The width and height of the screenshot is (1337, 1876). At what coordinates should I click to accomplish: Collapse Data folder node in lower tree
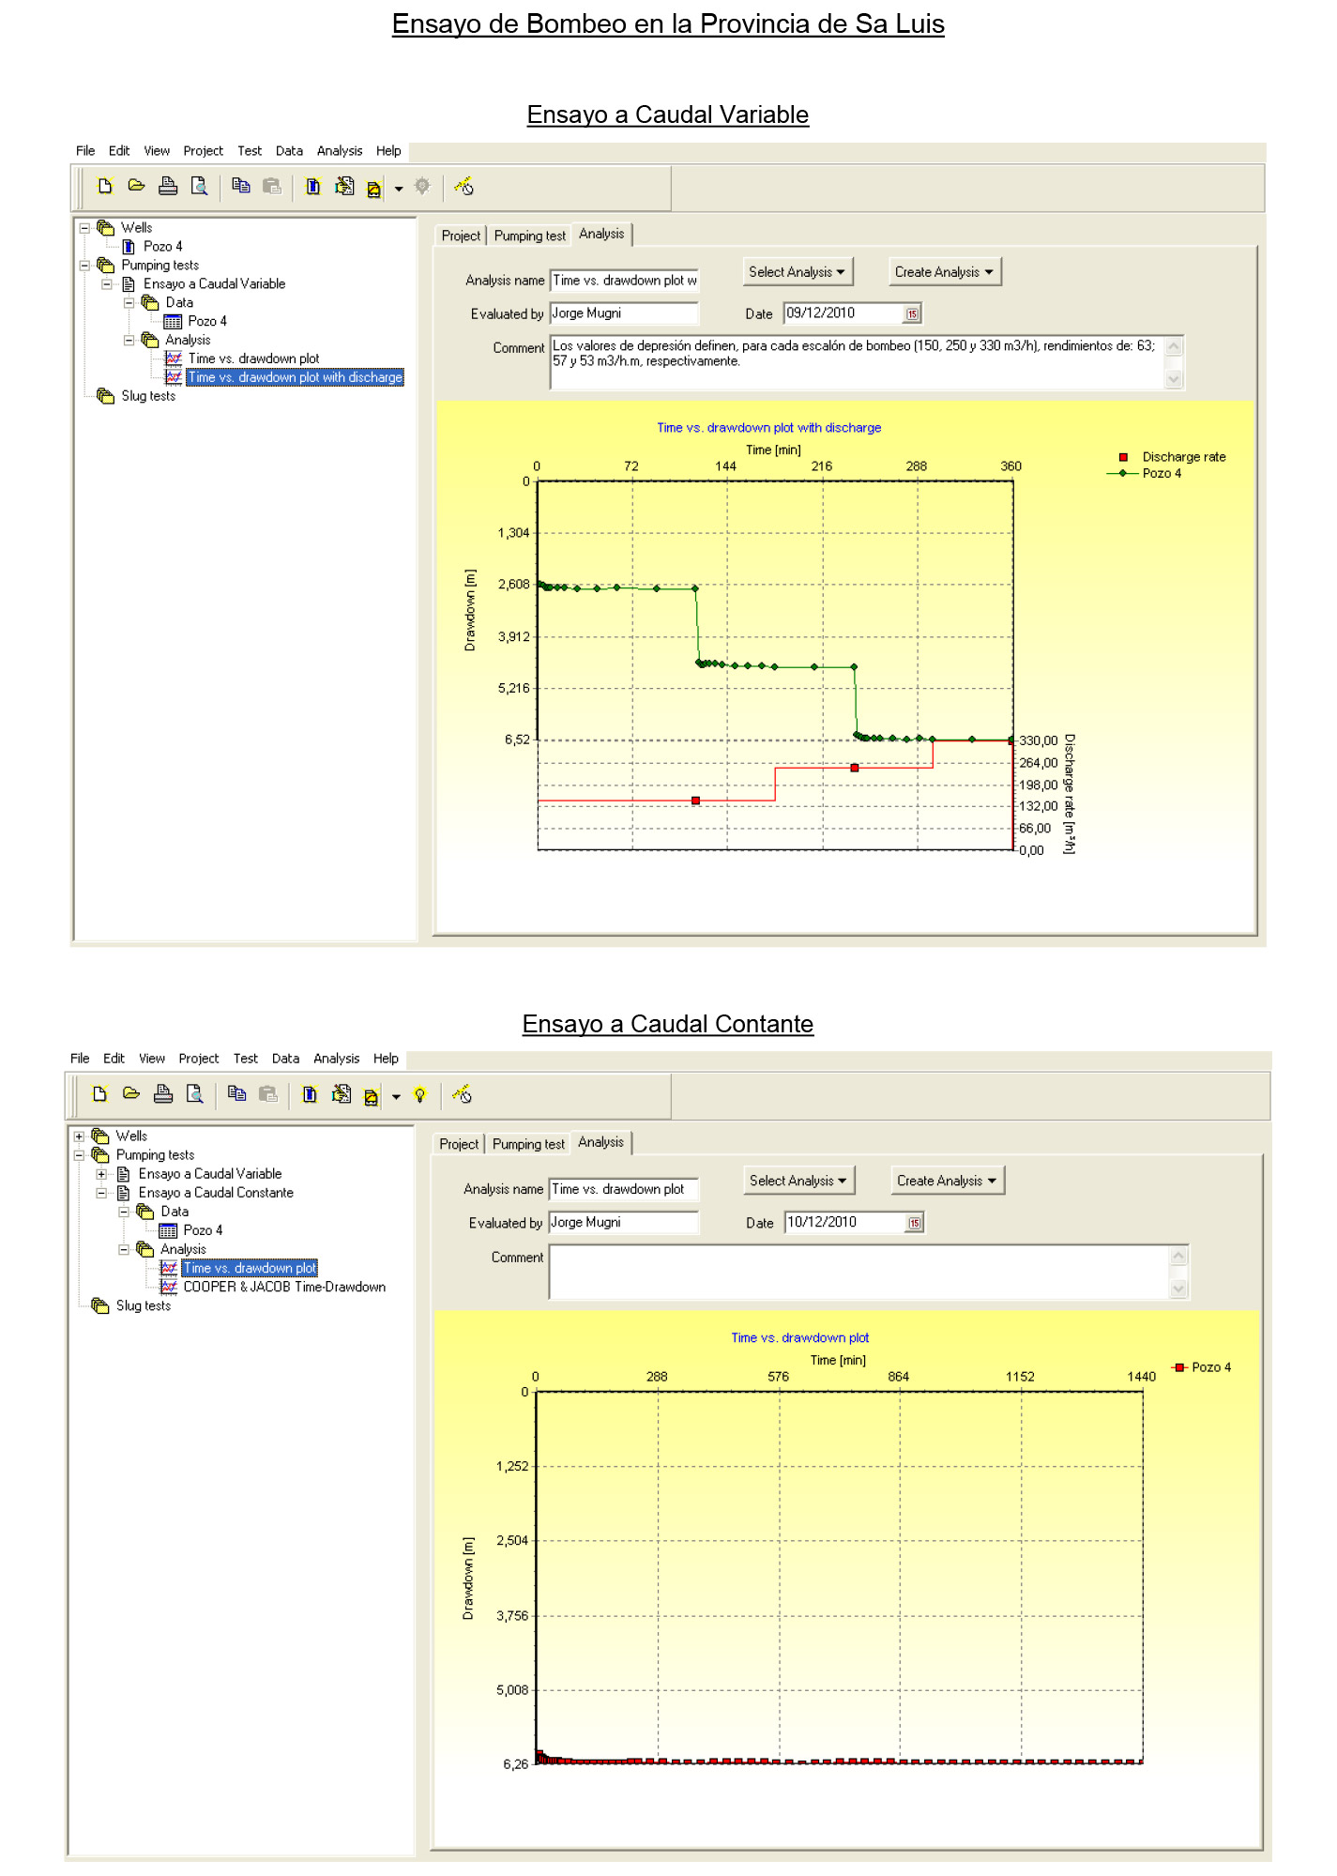[124, 1212]
